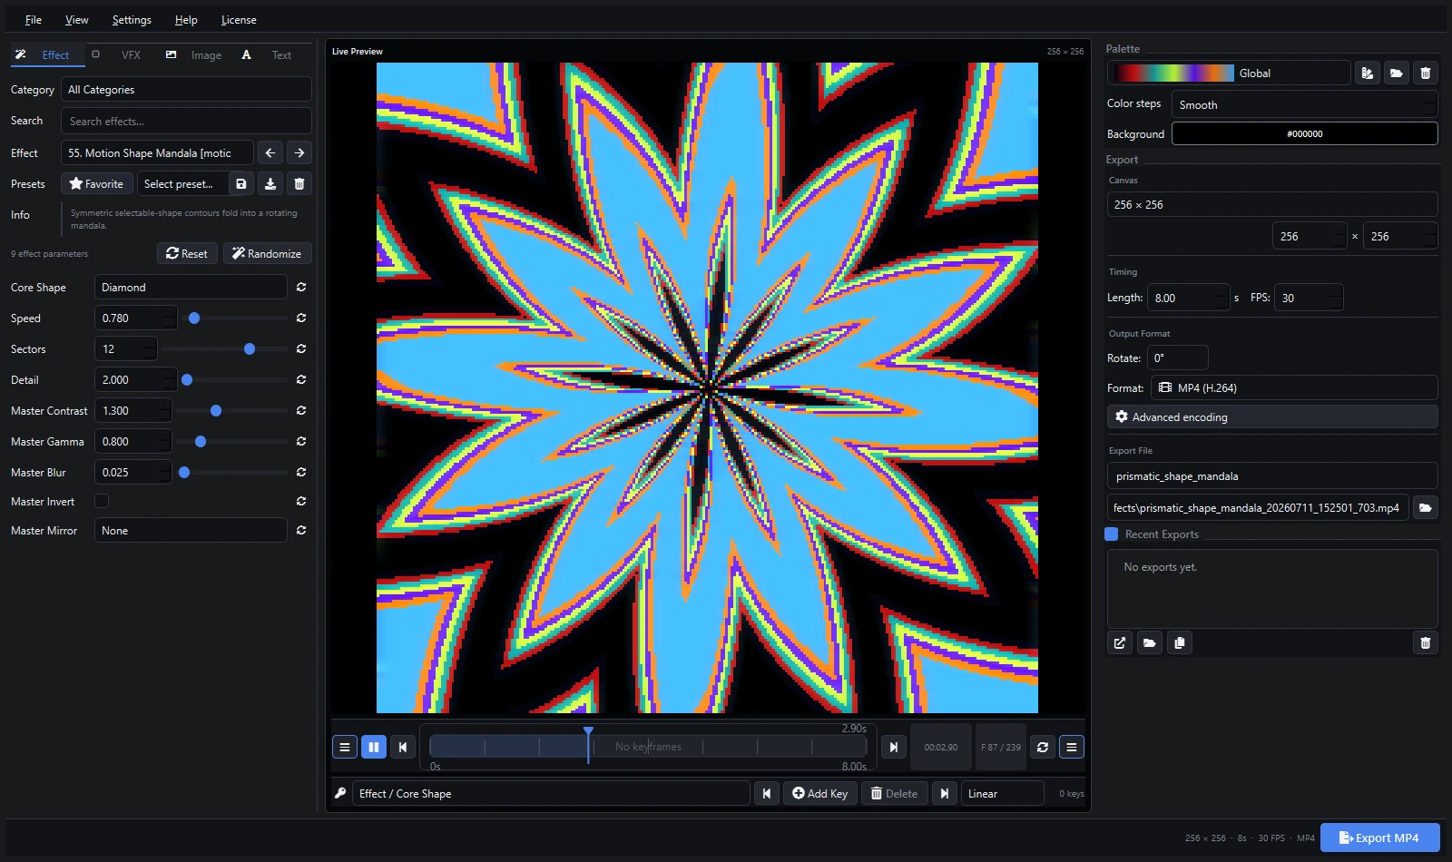Clear recent exports list
The width and height of the screenshot is (1452, 862).
[1426, 643]
